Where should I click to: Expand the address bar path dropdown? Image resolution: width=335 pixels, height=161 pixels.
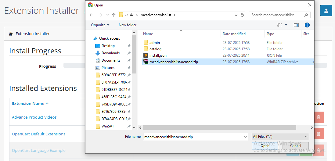236,15
